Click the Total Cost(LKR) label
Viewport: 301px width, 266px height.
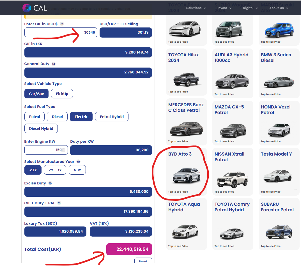tap(43, 249)
